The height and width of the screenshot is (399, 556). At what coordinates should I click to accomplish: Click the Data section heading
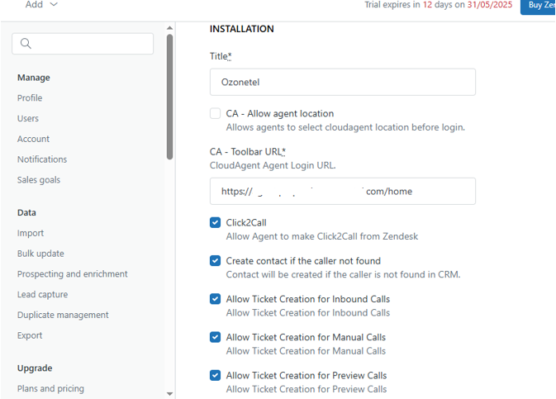click(x=26, y=212)
